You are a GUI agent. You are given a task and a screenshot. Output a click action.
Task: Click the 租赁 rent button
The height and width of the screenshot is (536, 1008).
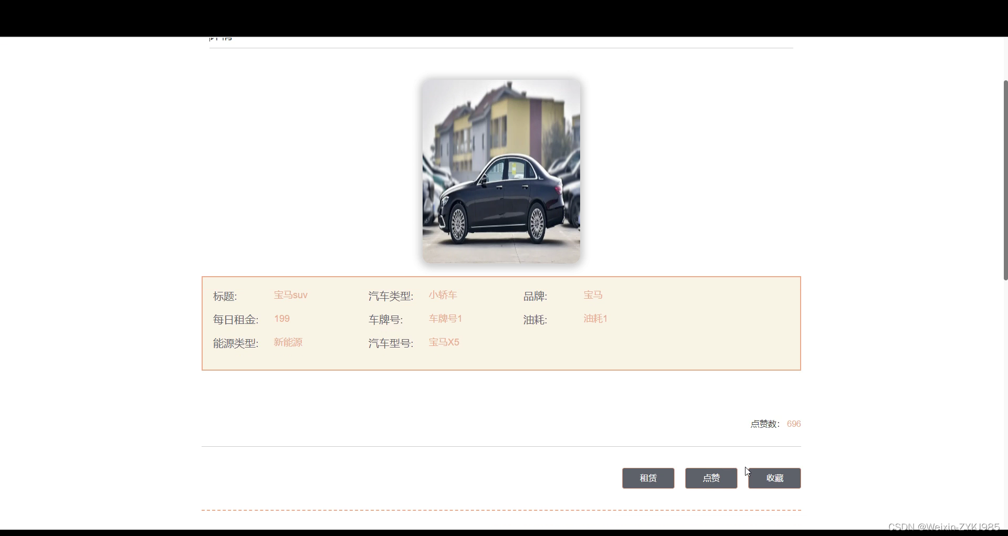pyautogui.click(x=648, y=478)
